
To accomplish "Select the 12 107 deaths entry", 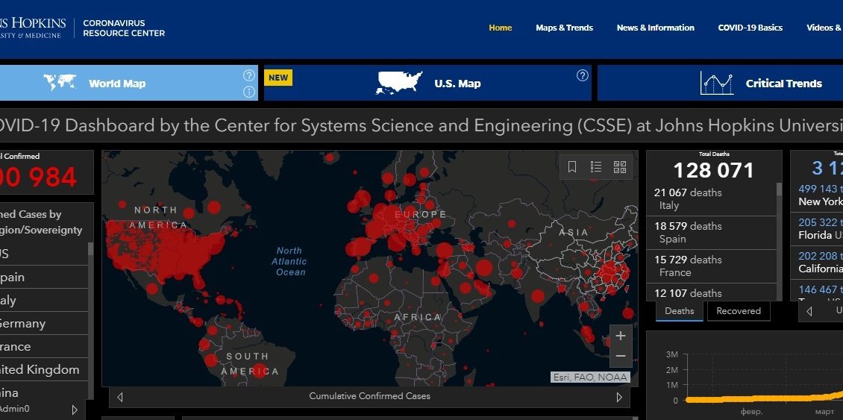I will click(x=711, y=292).
